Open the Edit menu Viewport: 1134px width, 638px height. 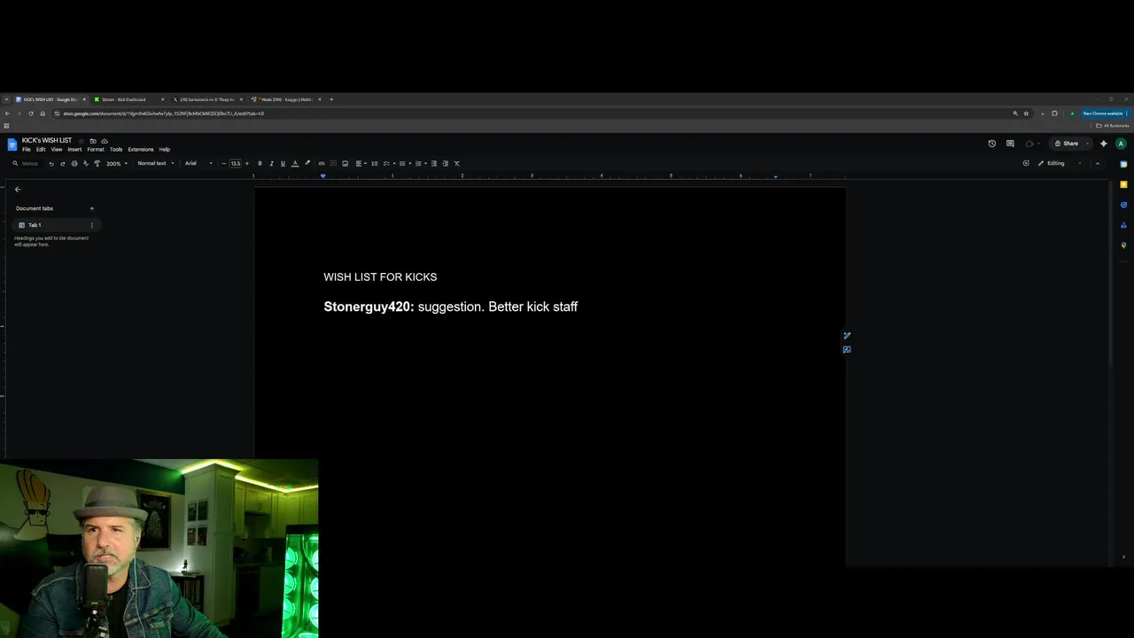[x=41, y=149]
